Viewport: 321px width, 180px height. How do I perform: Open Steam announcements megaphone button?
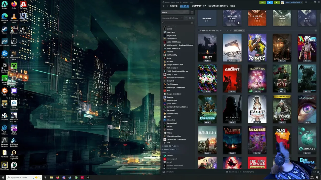coord(270,2)
